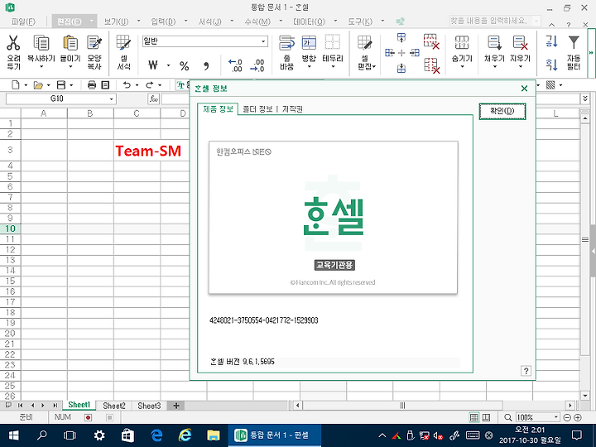The width and height of the screenshot is (596, 447).
Task: Open Windows Settings gear in taskbar
Action: [x=99, y=435]
